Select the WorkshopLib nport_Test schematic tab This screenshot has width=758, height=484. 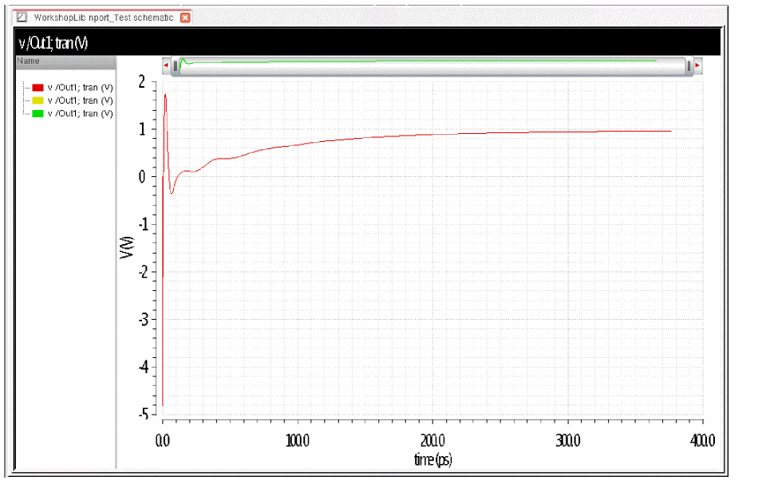click(x=102, y=18)
